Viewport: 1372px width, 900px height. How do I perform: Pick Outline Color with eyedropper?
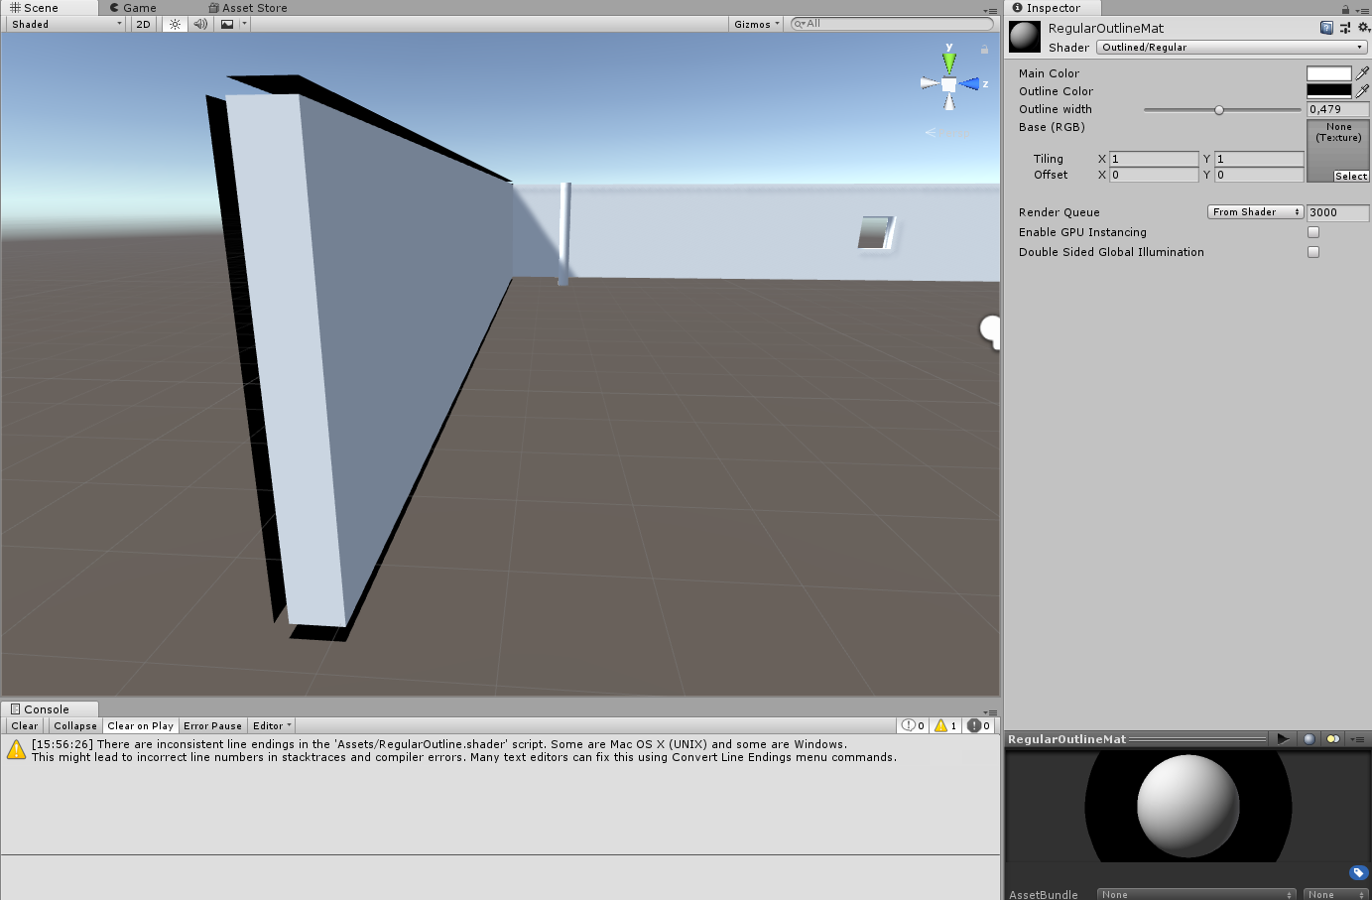pyautogui.click(x=1362, y=91)
